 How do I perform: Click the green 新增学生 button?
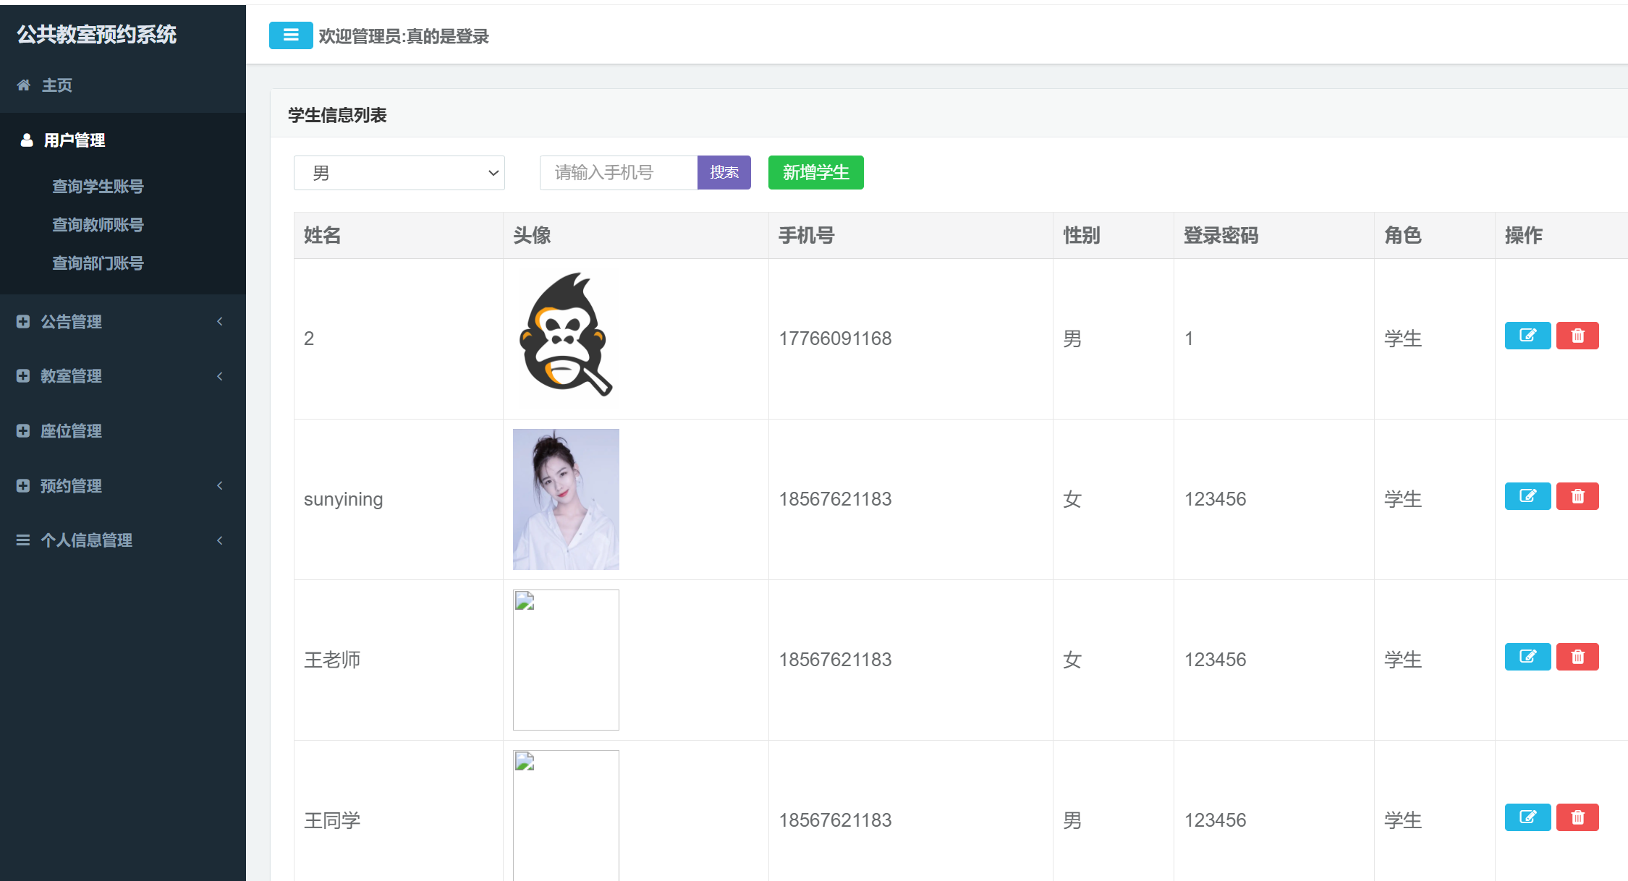coord(815,173)
